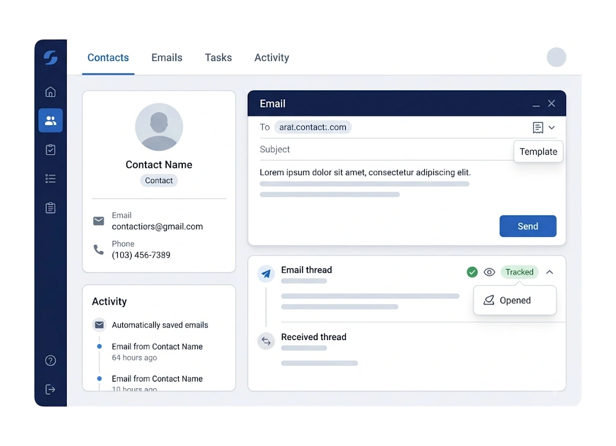The height and width of the screenshot is (446, 616).
Task: Click the Email thread title
Action: (306, 270)
